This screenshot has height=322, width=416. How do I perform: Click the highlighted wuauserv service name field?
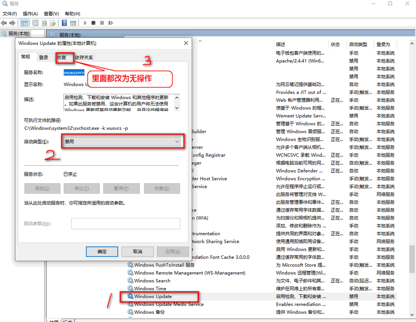click(74, 73)
